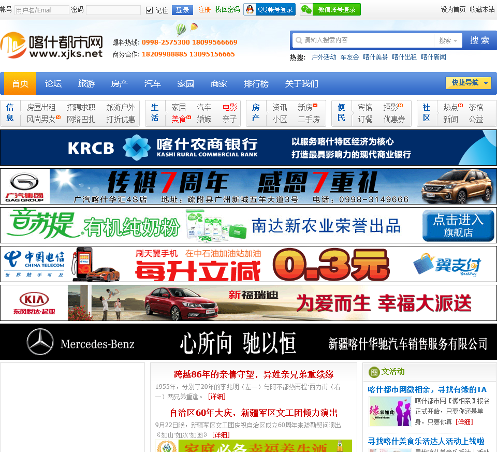The width and height of the screenshot is (497, 452).
Task: Click the QQ帐号登录 button
Action: pyautogui.click(x=269, y=9)
